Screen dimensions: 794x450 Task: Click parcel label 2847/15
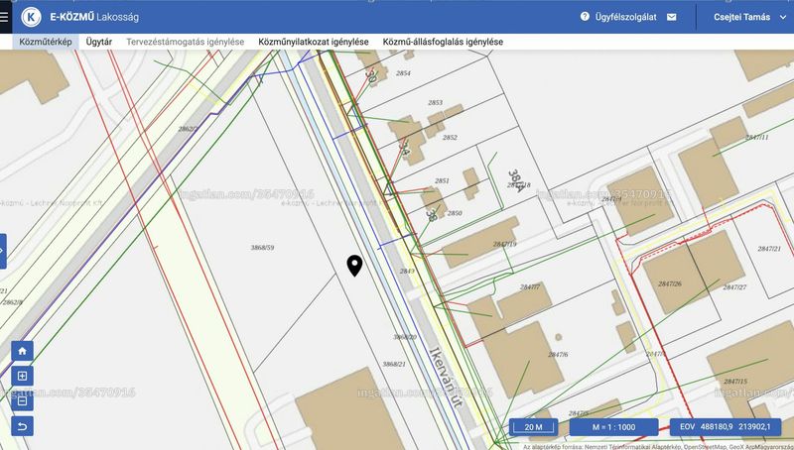pos(735,381)
